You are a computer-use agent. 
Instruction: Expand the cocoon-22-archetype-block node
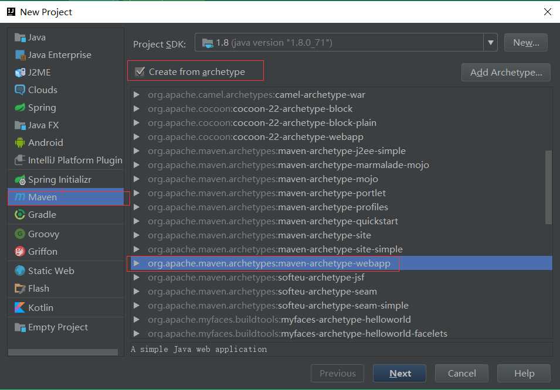pyautogui.click(x=136, y=109)
